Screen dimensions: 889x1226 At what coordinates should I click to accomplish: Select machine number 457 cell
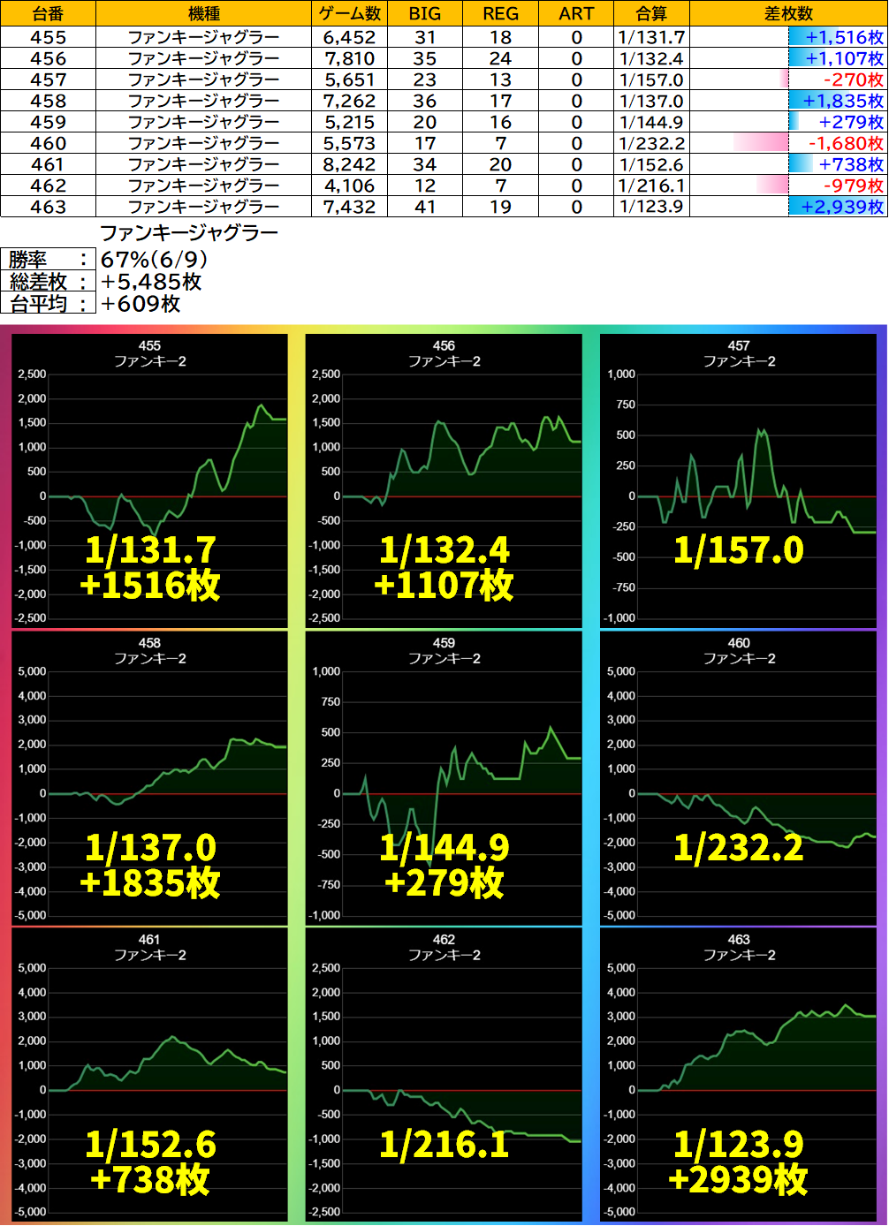point(48,79)
